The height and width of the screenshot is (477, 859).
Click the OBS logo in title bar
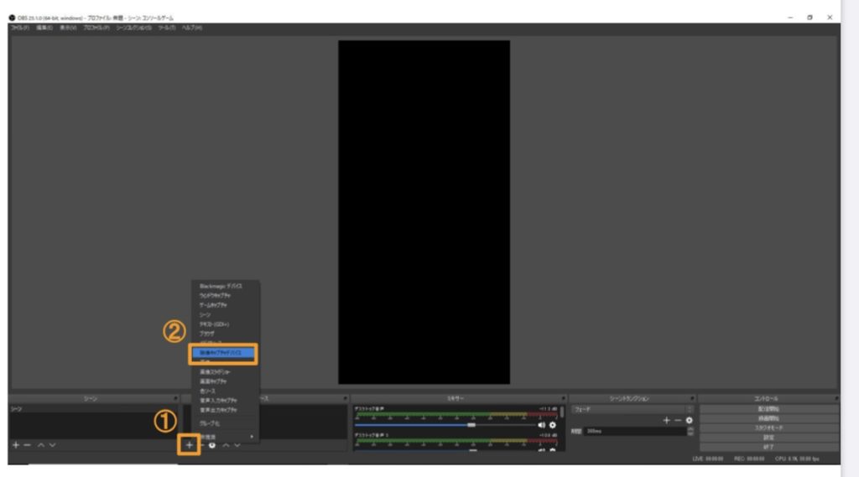tap(12, 18)
